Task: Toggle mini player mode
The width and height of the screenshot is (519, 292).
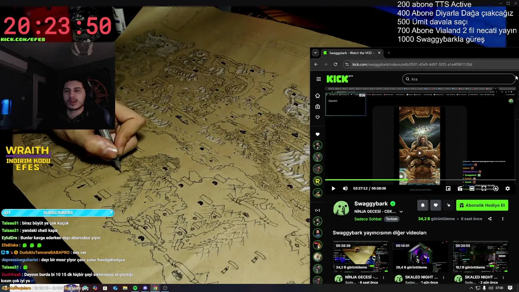Action: click(x=448, y=188)
